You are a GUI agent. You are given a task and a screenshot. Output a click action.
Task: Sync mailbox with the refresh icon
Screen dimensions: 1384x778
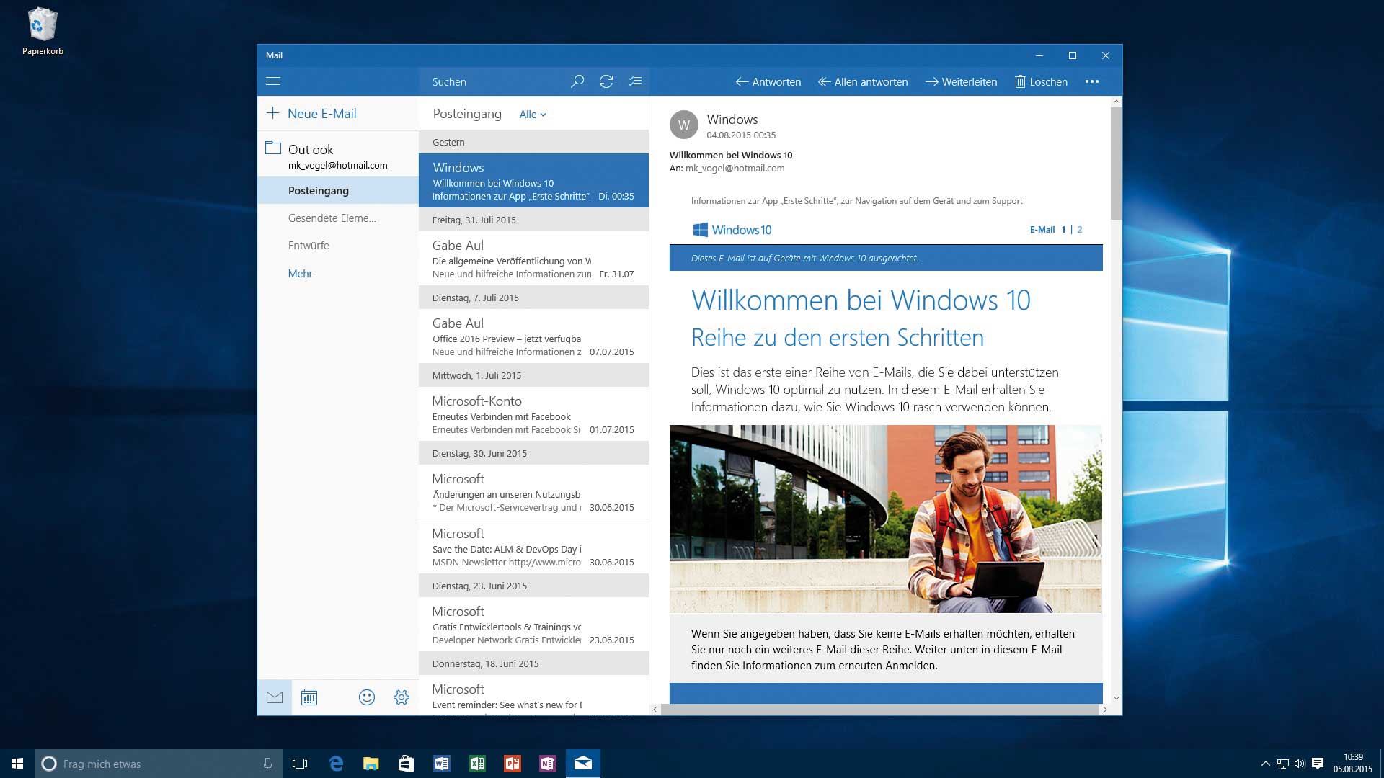[606, 81]
